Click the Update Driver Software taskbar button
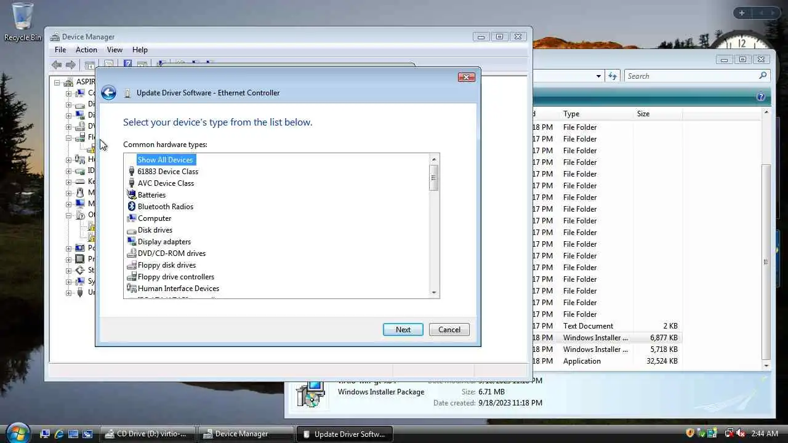Image resolution: width=788 pixels, height=443 pixels. tap(344, 434)
